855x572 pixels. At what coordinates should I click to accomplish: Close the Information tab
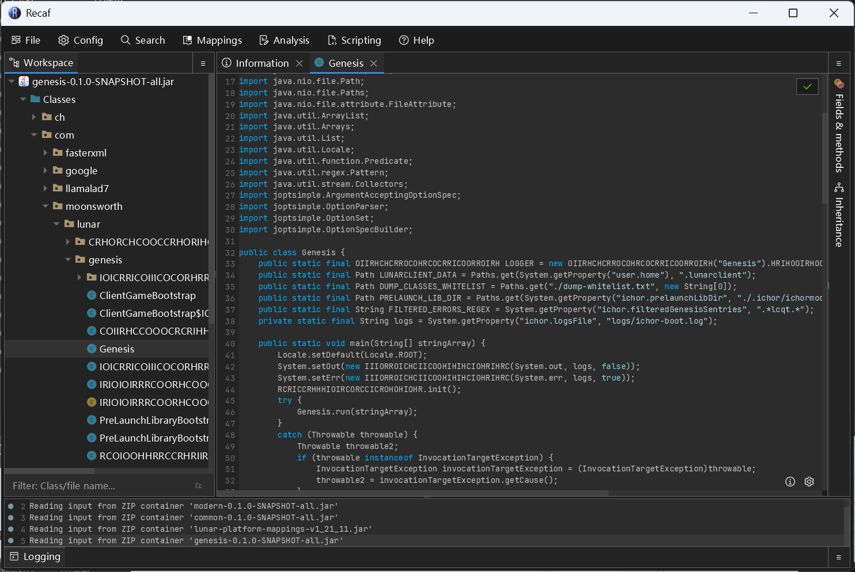(x=299, y=63)
